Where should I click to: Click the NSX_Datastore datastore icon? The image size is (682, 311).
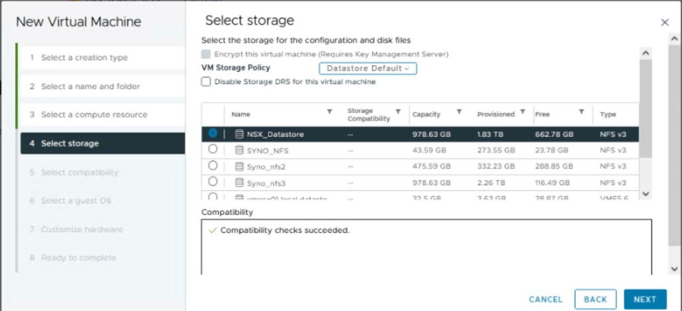click(x=239, y=134)
